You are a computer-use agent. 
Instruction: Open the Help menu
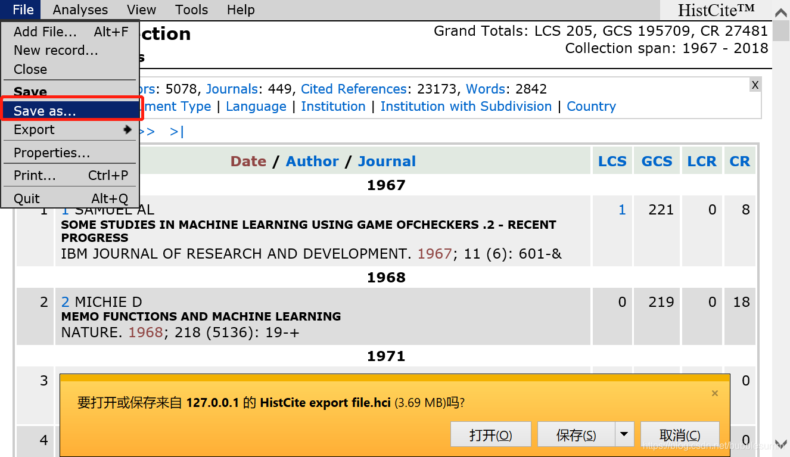(241, 10)
